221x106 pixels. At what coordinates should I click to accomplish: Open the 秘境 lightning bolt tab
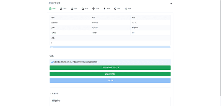(x=105, y=9)
